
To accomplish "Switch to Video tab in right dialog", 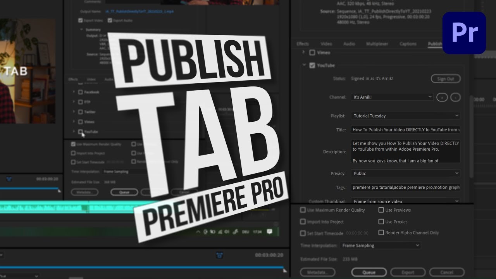I will (326, 44).
